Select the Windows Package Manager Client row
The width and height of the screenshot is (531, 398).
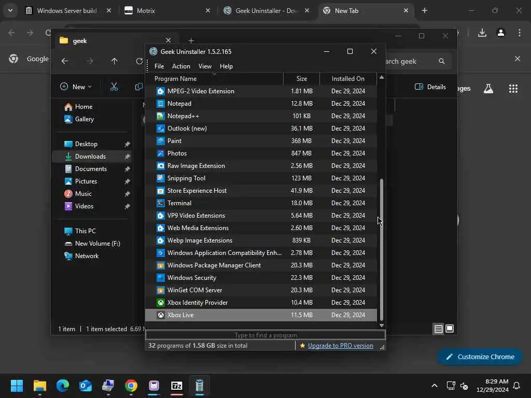coord(261,265)
